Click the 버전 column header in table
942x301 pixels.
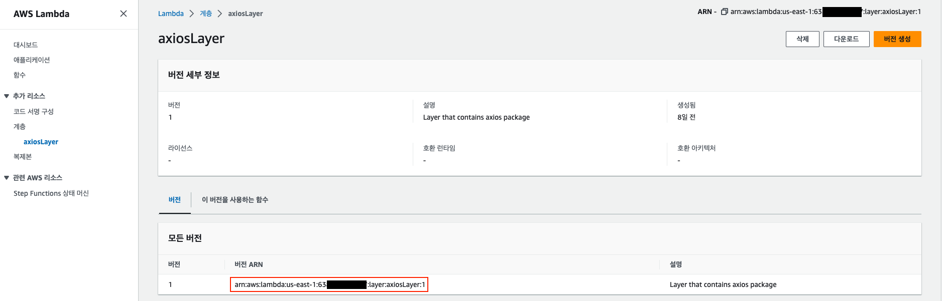coord(174,264)
